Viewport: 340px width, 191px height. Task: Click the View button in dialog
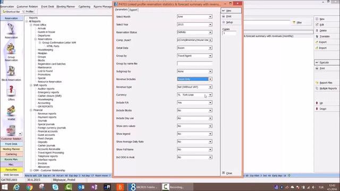tap(231, 11)
